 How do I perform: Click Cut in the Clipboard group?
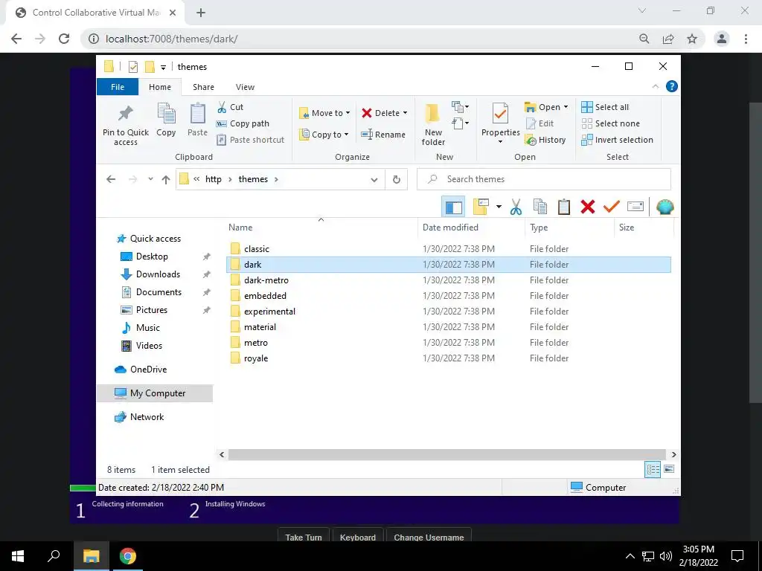point(231,107)
